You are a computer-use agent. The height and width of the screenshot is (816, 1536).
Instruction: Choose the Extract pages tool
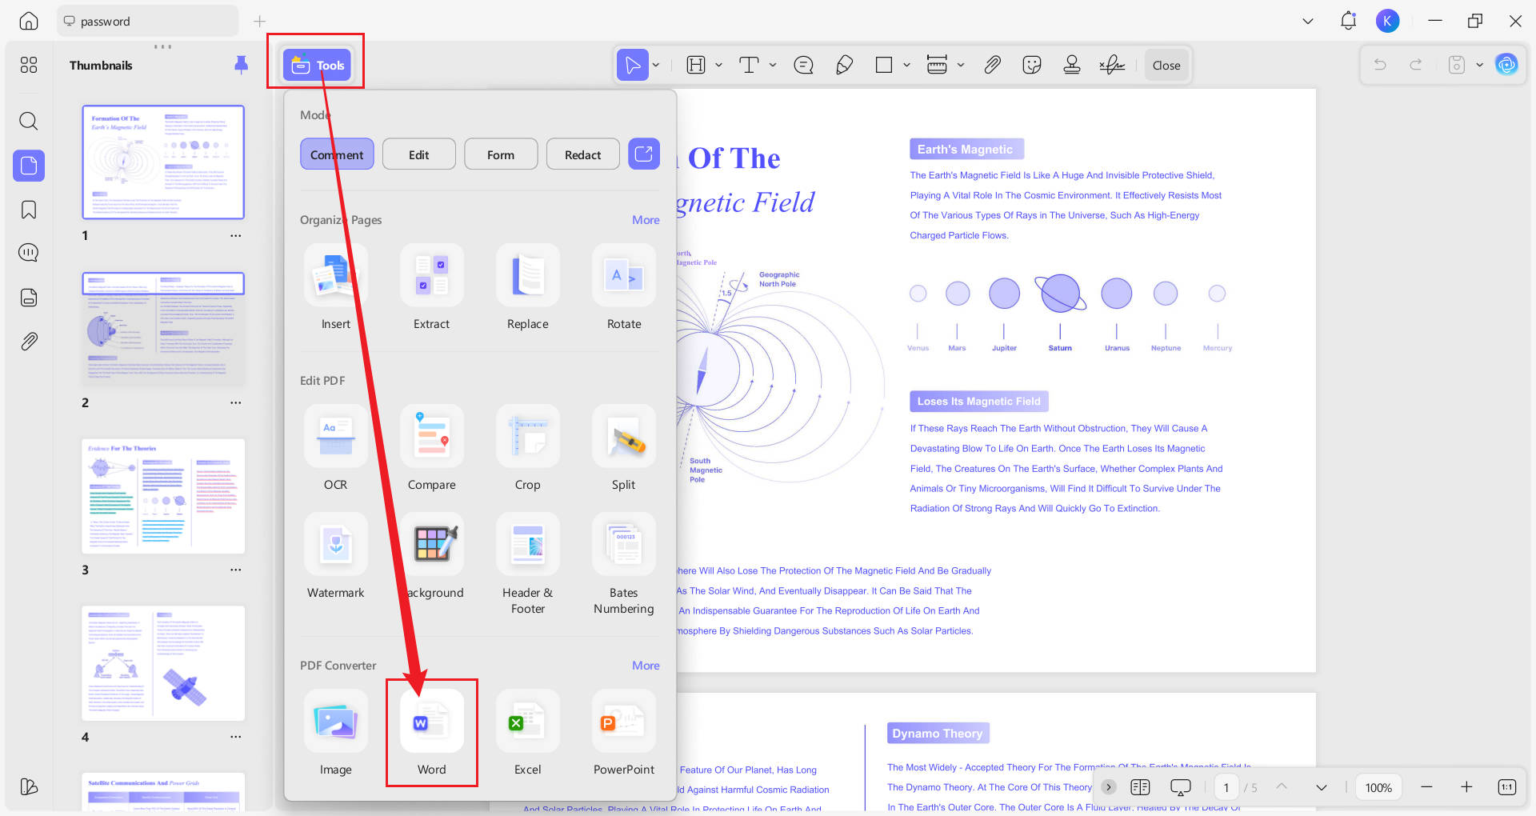pos(432,288)
